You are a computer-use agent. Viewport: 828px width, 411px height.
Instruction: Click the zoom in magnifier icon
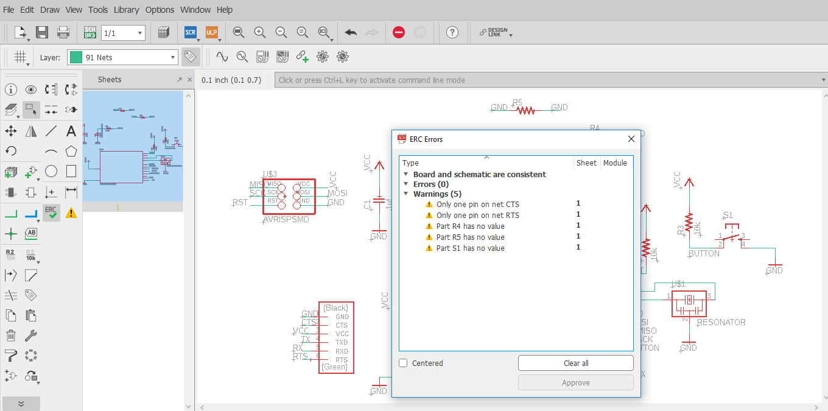coord(260,32)
